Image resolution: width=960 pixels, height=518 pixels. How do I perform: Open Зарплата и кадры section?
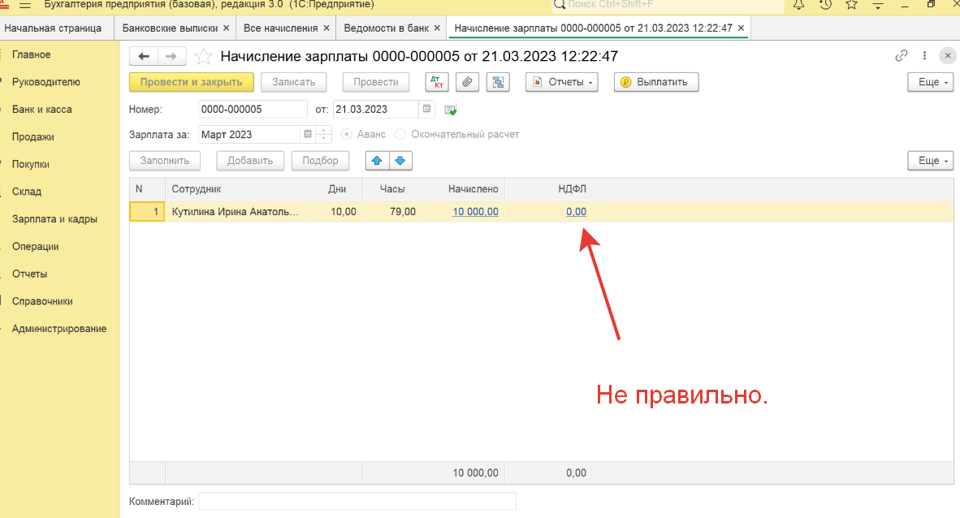54,219
